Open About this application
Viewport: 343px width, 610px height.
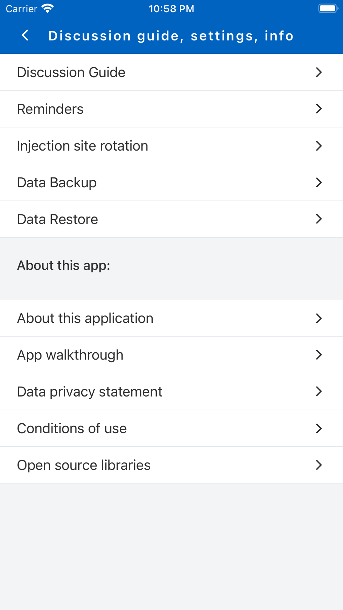pos(171,318)
